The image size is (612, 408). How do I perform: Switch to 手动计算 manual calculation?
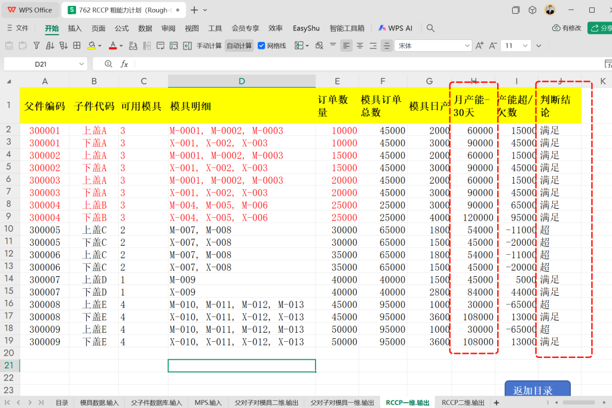[x=209, y=45]
